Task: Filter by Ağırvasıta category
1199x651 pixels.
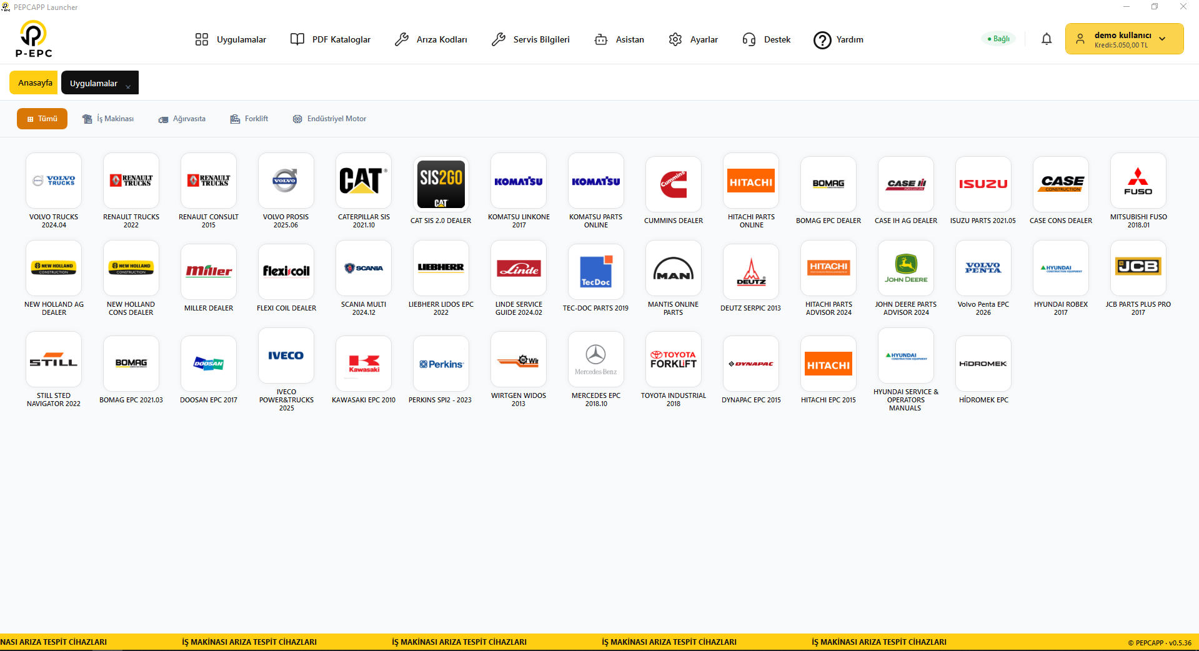Action: point(182,119)
